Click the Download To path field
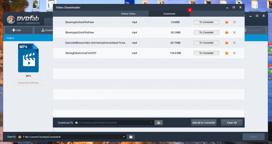Viewport: 272px width, 144px height. pyautogui.click(x=114, y=123)
